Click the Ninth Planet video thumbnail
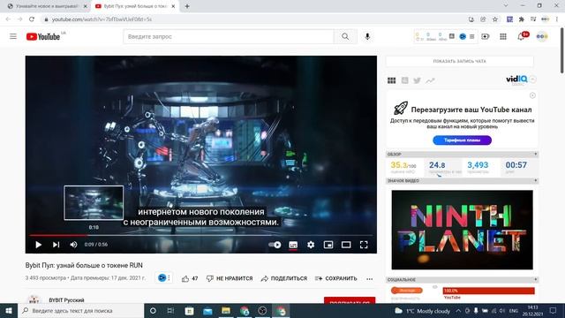This screenshot has height=318, width=565. 462,230
